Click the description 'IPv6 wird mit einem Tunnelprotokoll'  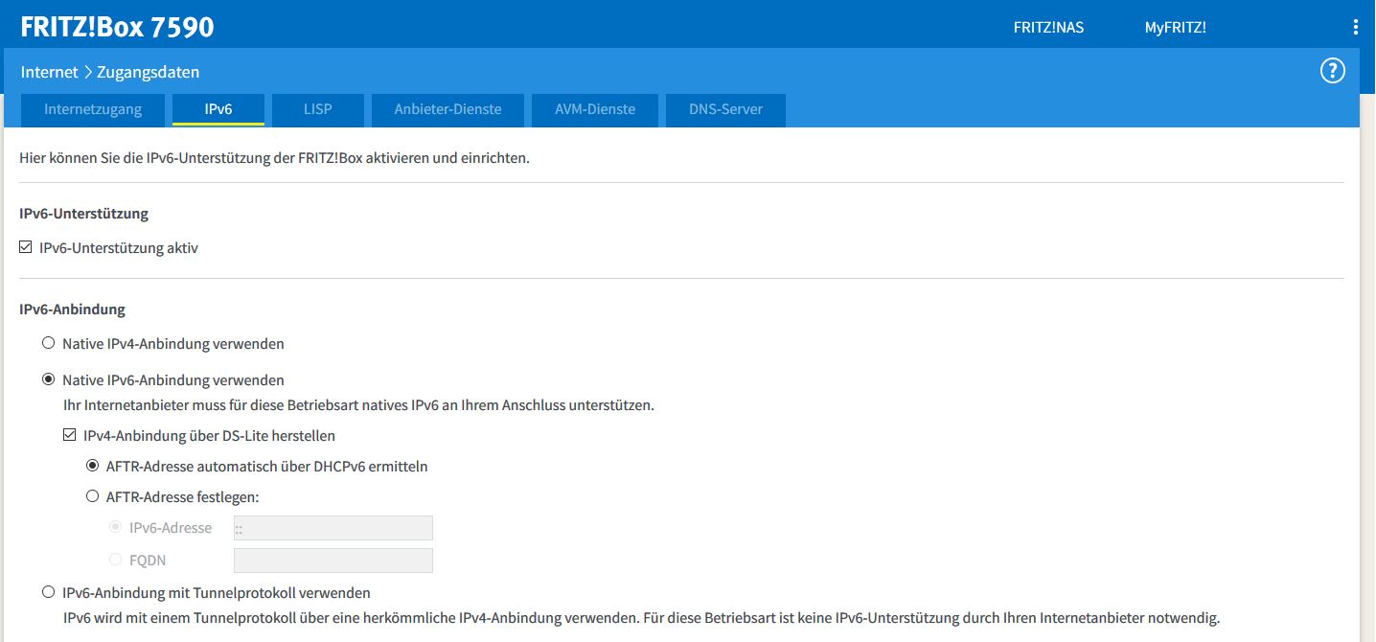click(x=641, y=618)
